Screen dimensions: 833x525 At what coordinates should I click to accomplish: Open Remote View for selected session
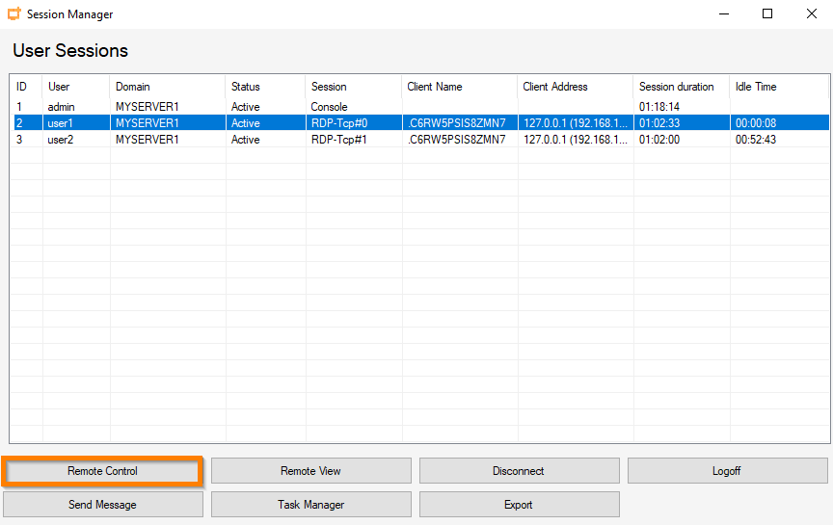[x=310, y=471]
